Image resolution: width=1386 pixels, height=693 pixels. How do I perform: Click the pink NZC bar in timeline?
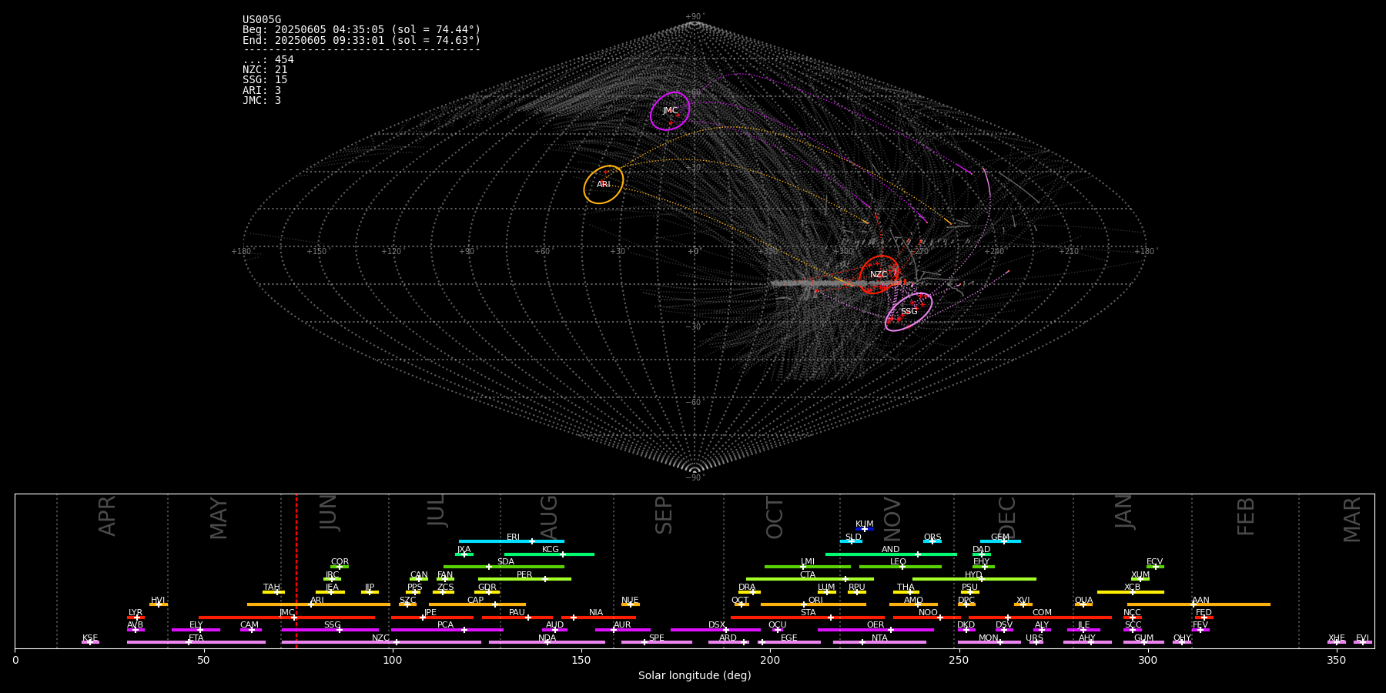381,642
